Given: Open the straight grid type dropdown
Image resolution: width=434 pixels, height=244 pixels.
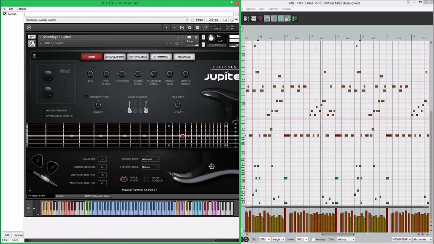Looking at the screenshot, I should click(278, 239).
